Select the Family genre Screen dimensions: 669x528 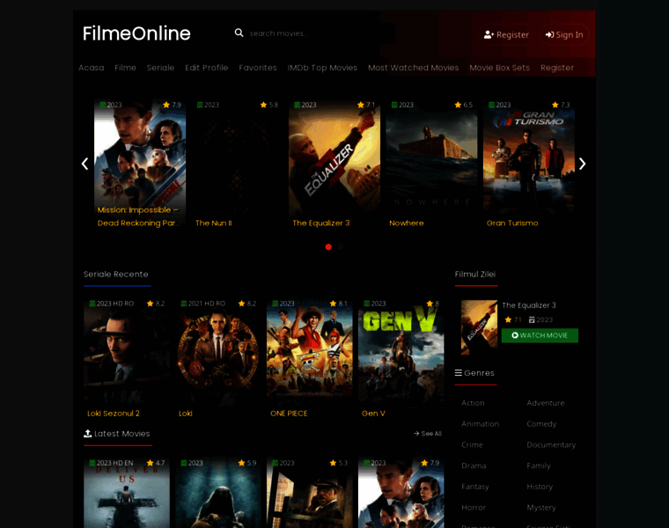tap(539, 466)
